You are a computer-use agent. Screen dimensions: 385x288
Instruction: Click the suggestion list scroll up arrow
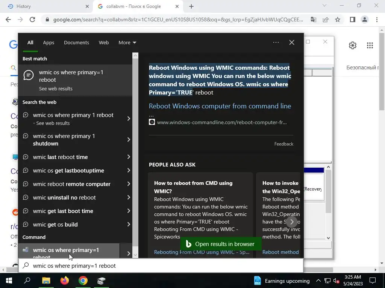click(x=135, y=55)
